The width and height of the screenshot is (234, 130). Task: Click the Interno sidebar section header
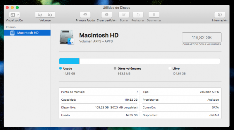point(11,27)
